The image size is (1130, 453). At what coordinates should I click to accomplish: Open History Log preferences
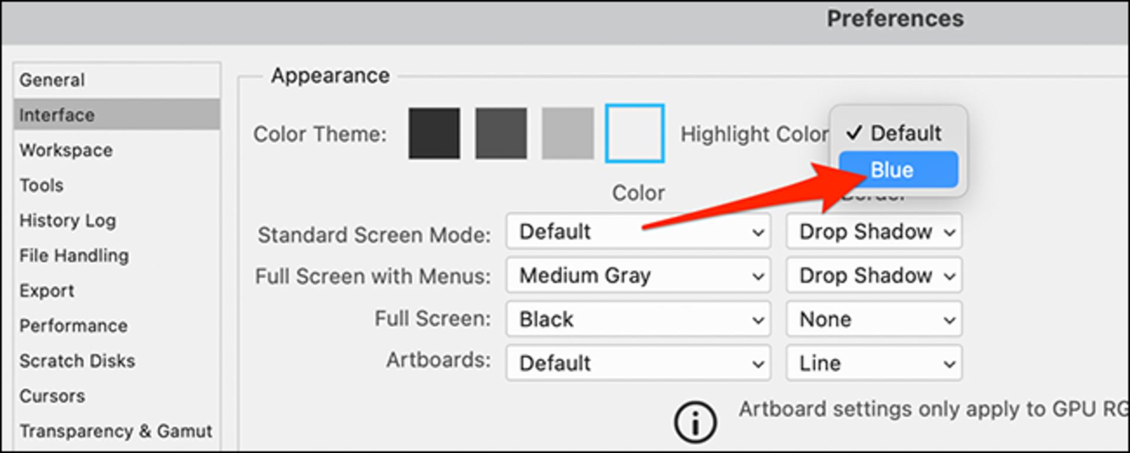[x=68, y=221]
